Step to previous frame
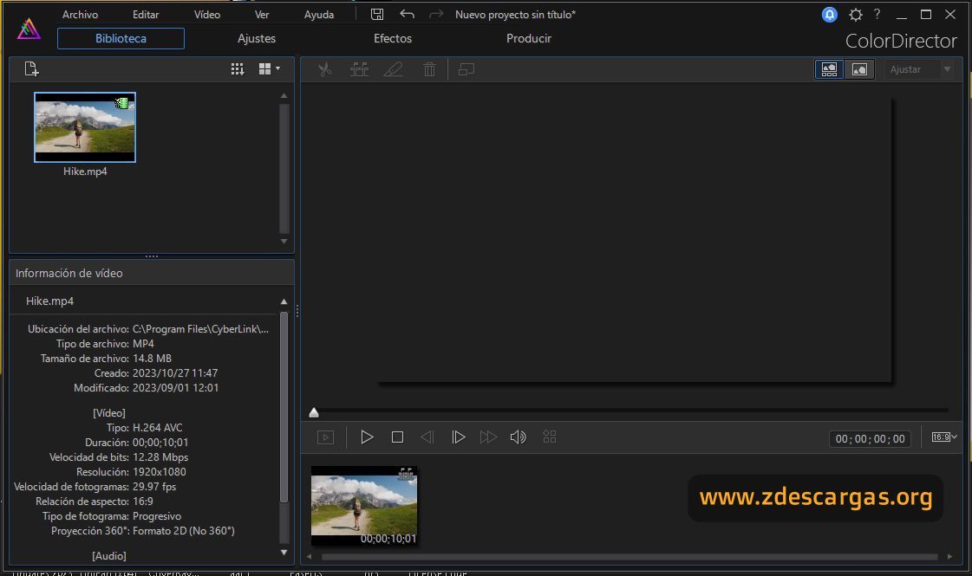 point(427,437)
